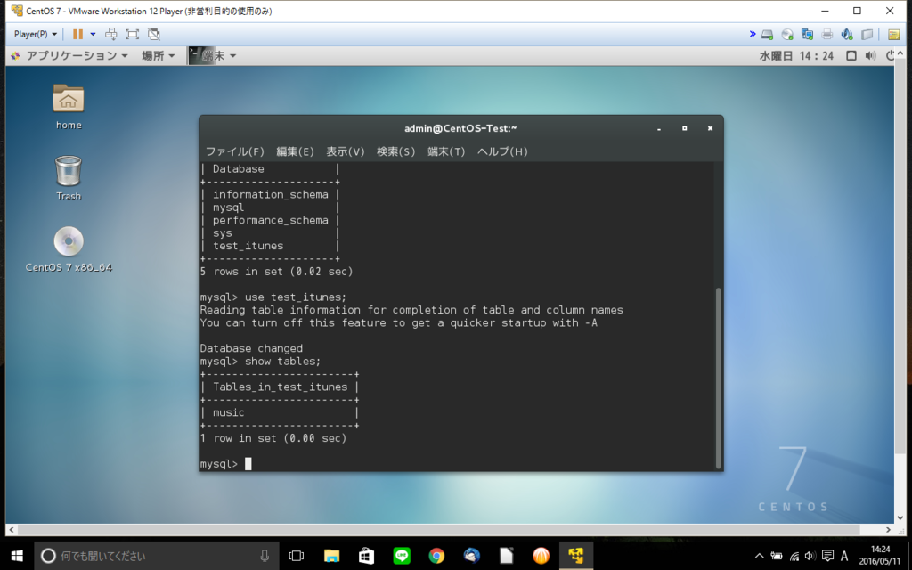Image resolution: width=912 pixels, height=570 pixels.
Task: Open the Windows Start menu
Action: (x=17, y=556)
